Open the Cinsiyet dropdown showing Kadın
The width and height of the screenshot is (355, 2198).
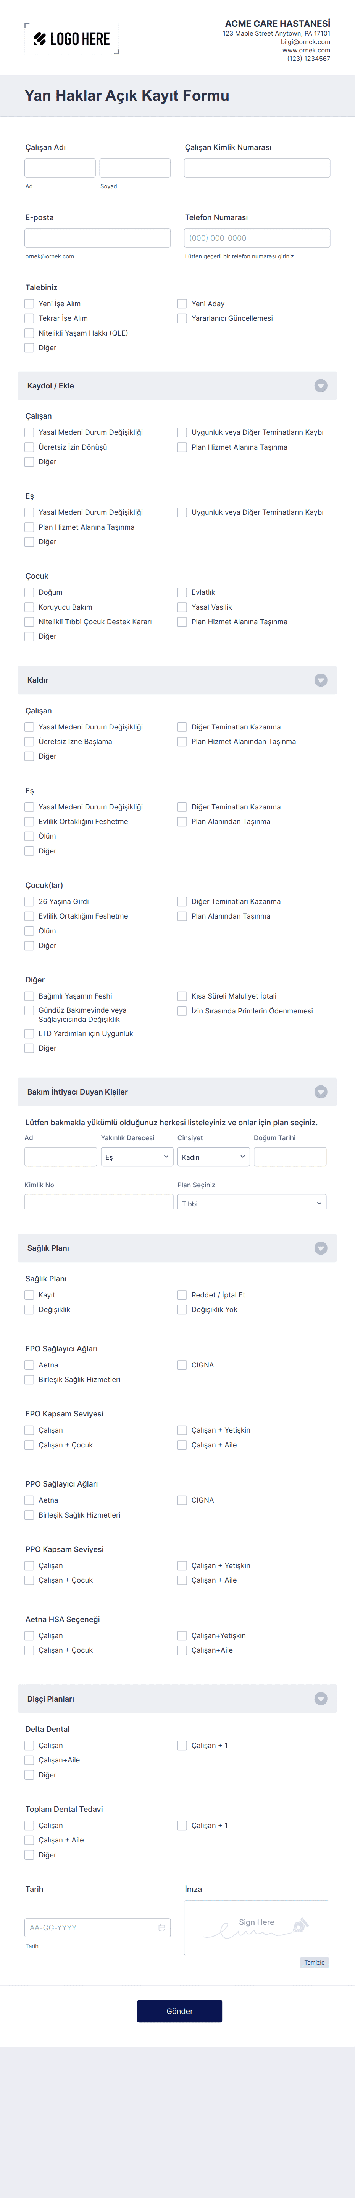point(214,1157)
